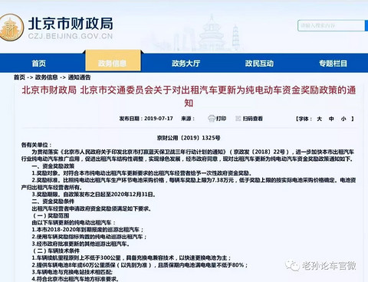This screenshot has height=282, width=368.
Task: Click the 打印 print link
Action: pyautogui.click(x=222, y=119)
